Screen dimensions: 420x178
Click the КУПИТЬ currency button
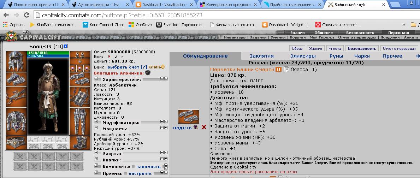(x=157, y=67)
